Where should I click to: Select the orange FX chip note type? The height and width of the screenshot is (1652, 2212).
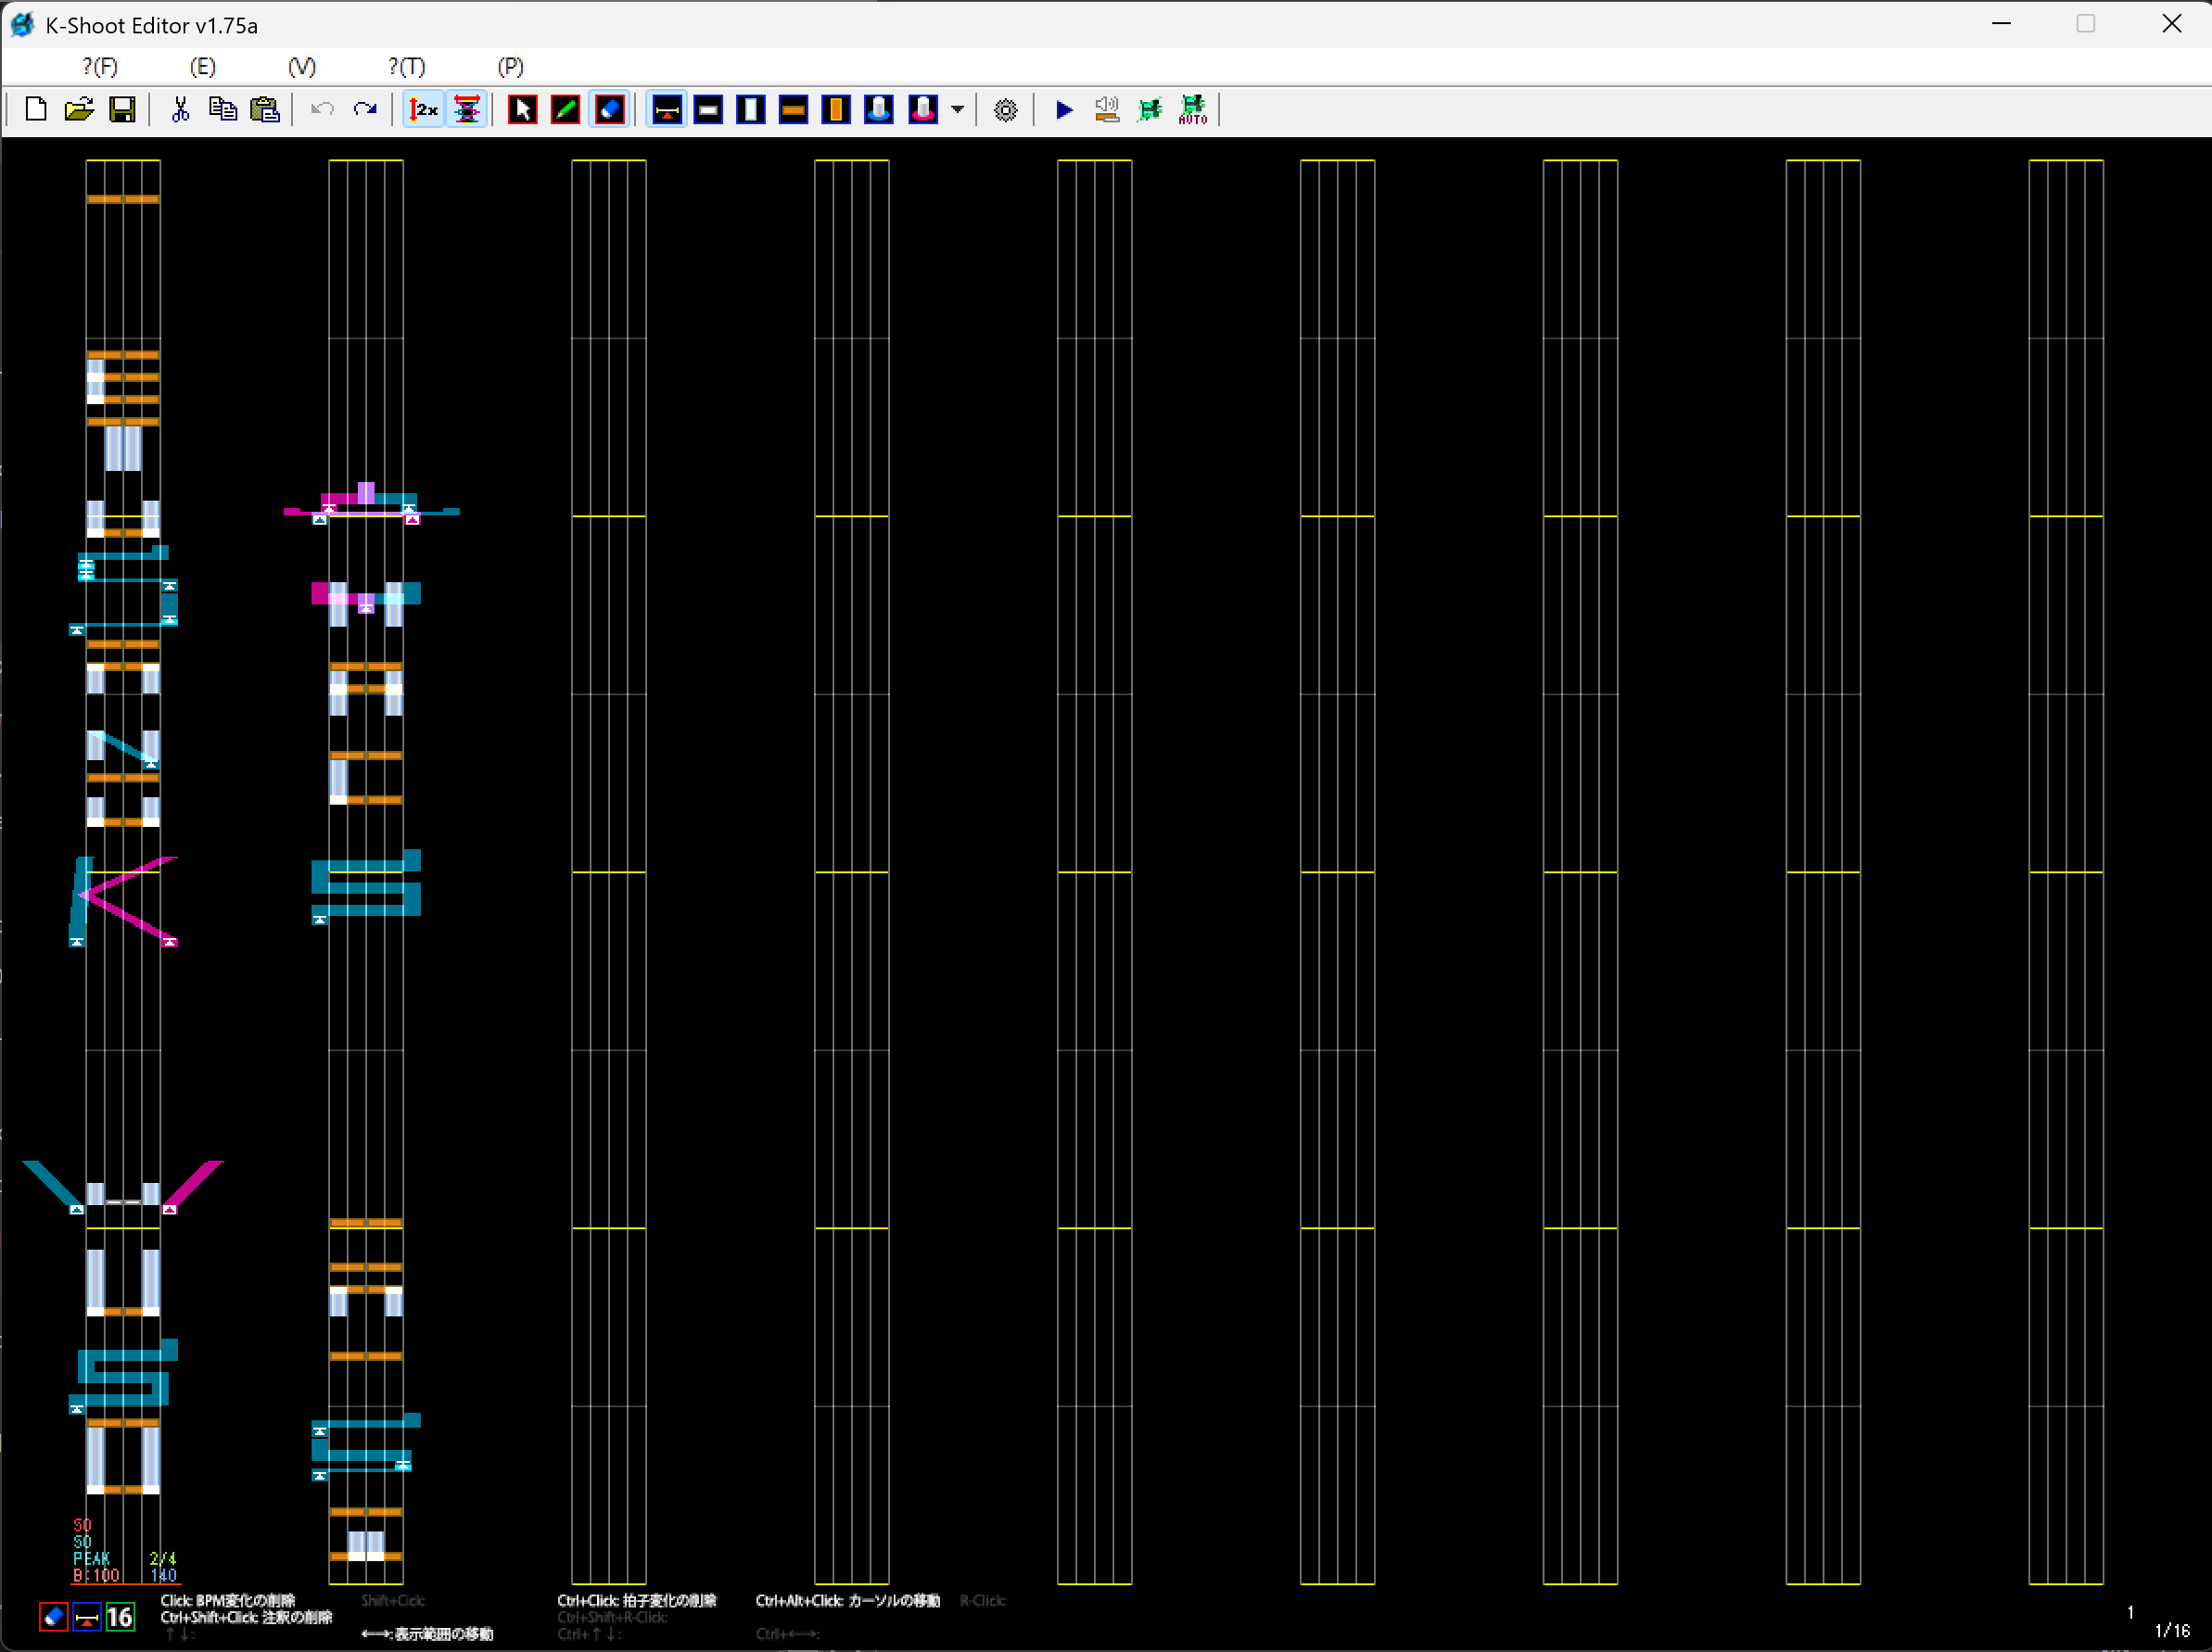pos(793,110)
